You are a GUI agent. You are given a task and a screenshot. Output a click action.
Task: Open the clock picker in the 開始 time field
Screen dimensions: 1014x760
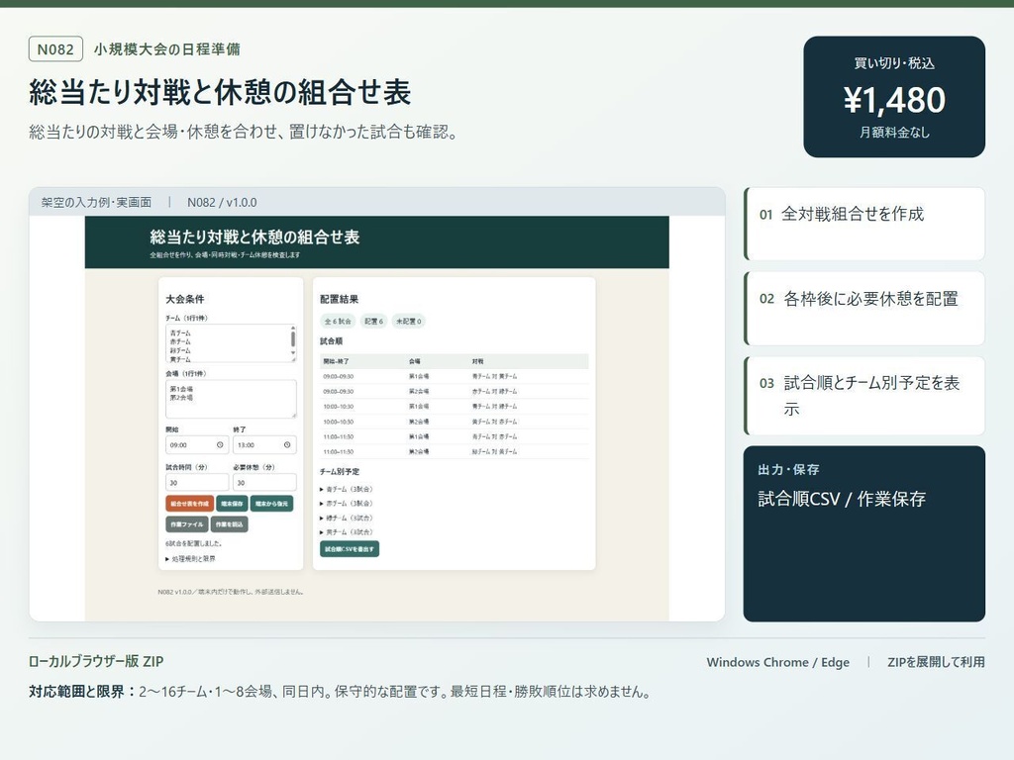[x=220, y=445]
